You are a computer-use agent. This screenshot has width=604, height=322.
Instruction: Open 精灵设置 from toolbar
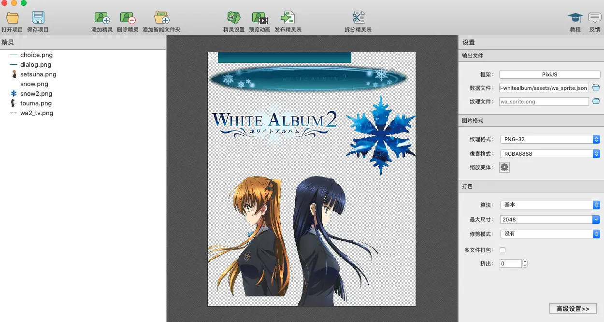point(234,18)
